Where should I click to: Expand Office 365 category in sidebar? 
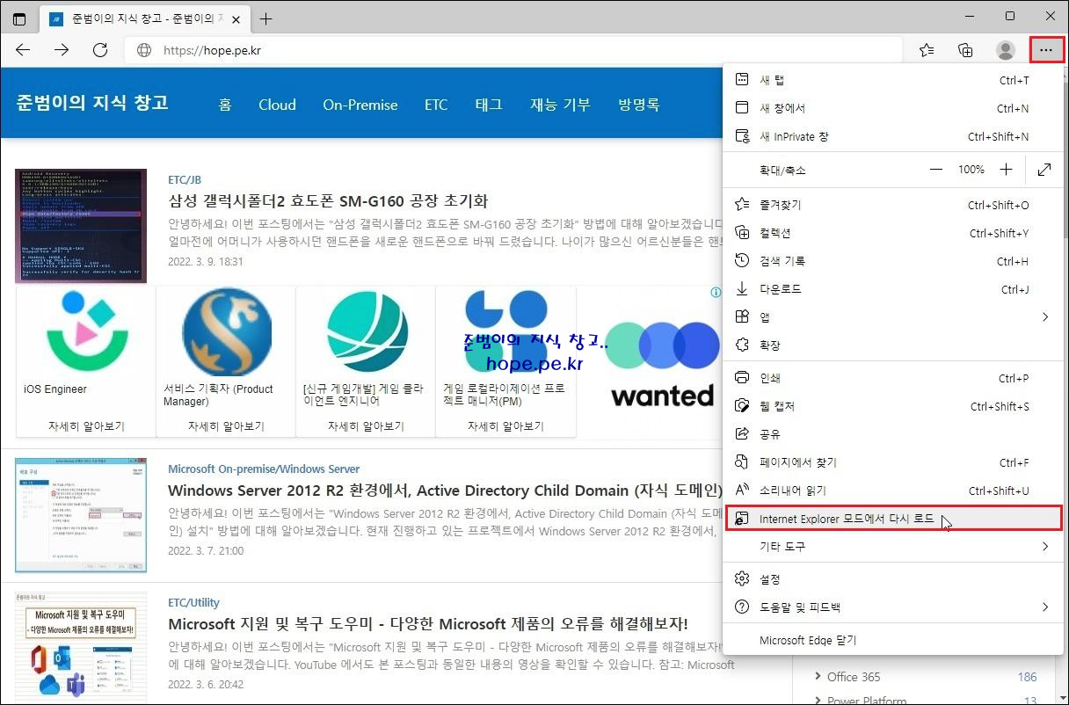818,677
